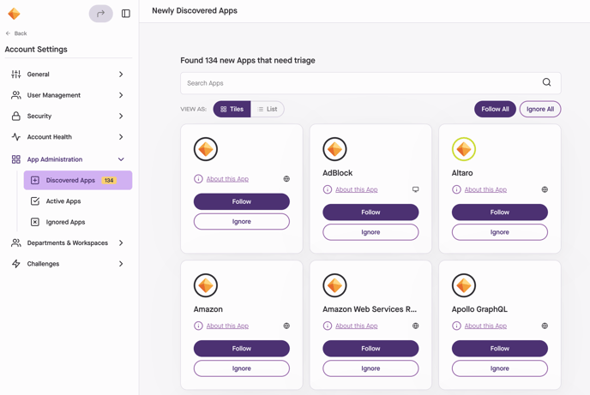Image resolution: width=590 pixels, height=395 pixels.
Task: Click the User Management people icon
Action: tap(15, 95)
